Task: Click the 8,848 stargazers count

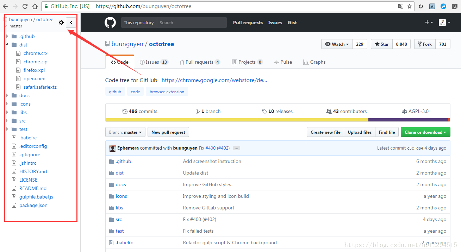Action: pos(401,44)
